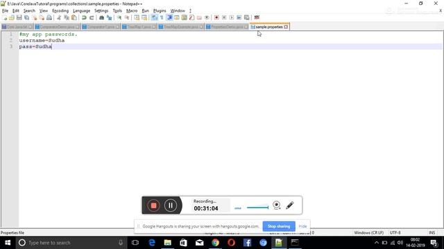
Task: Zoom out using toolbar icon
Action: pos(127,17)
